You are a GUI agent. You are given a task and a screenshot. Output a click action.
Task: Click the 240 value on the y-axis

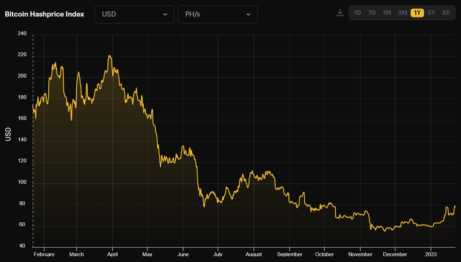(21, 33)
